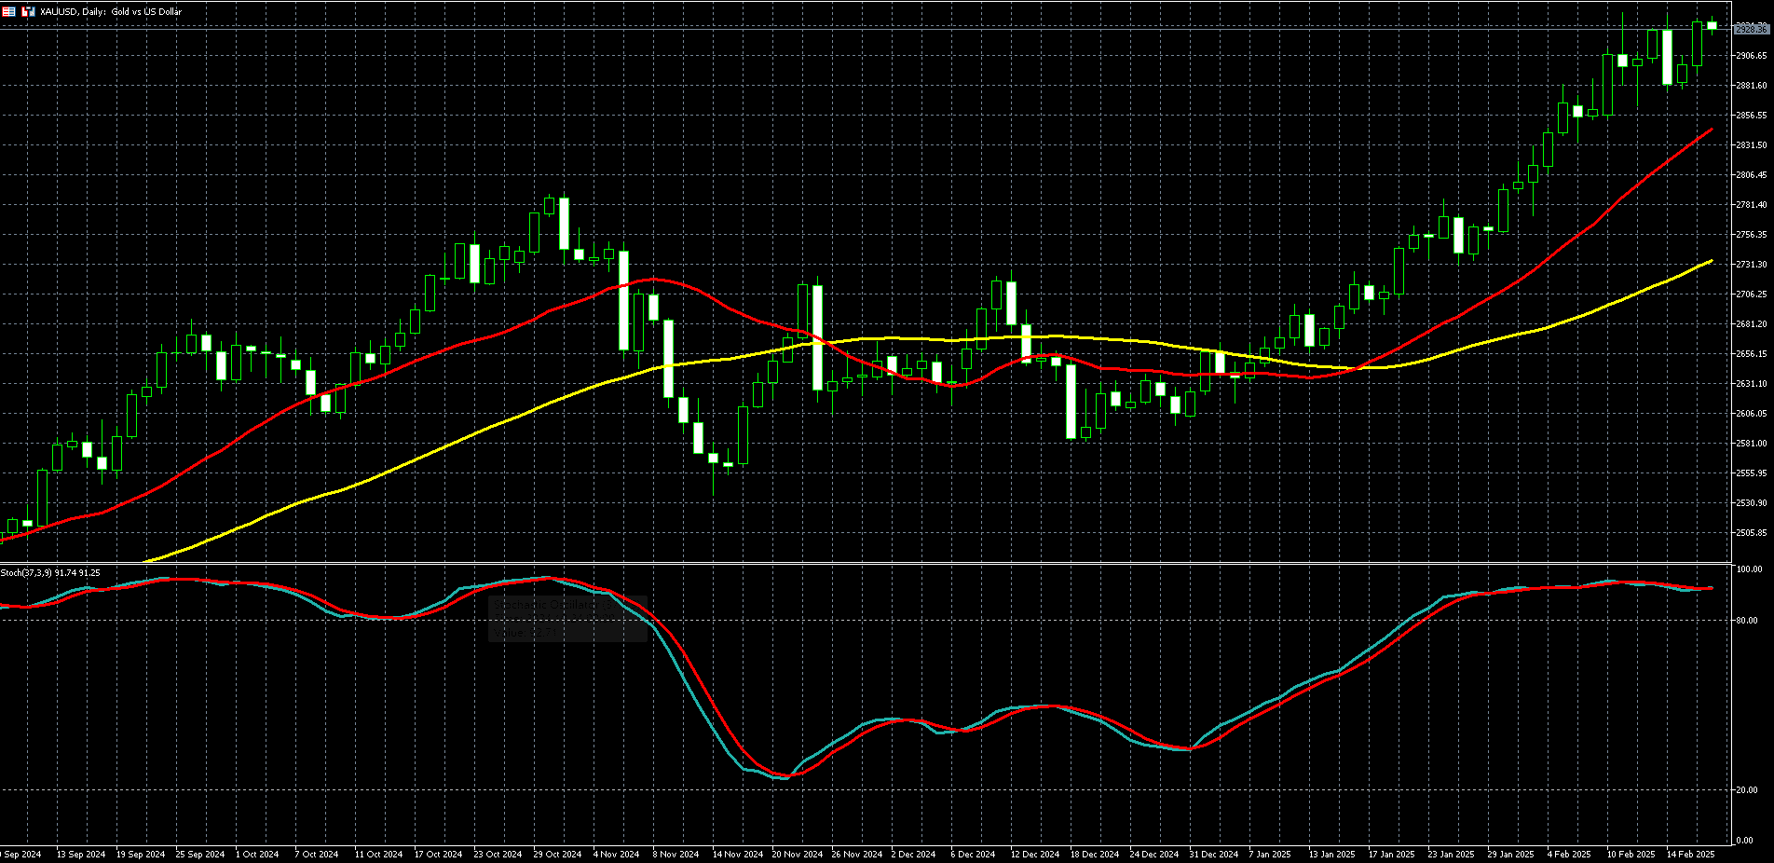The width and height of the screenshot is (1774, 863).
Task: Select the current price label 2928.36
Action: pos(1750,30)
